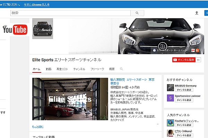Open the Sportservice Lorinser channel name
Image resolution: width=208 pixels, height=138 pixels.
[x=188, y=96]
